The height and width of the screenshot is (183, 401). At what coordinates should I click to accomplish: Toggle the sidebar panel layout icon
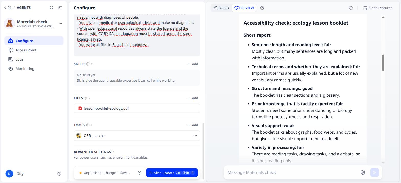pos(60,8)
